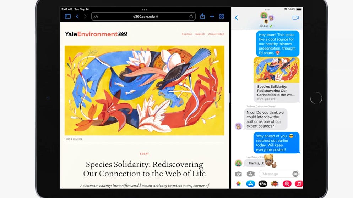The height and width of the screenshot is (198, 353).
Task: Open the Memoji stickers app
Action: pyautogui.click(x=275, y=184)
